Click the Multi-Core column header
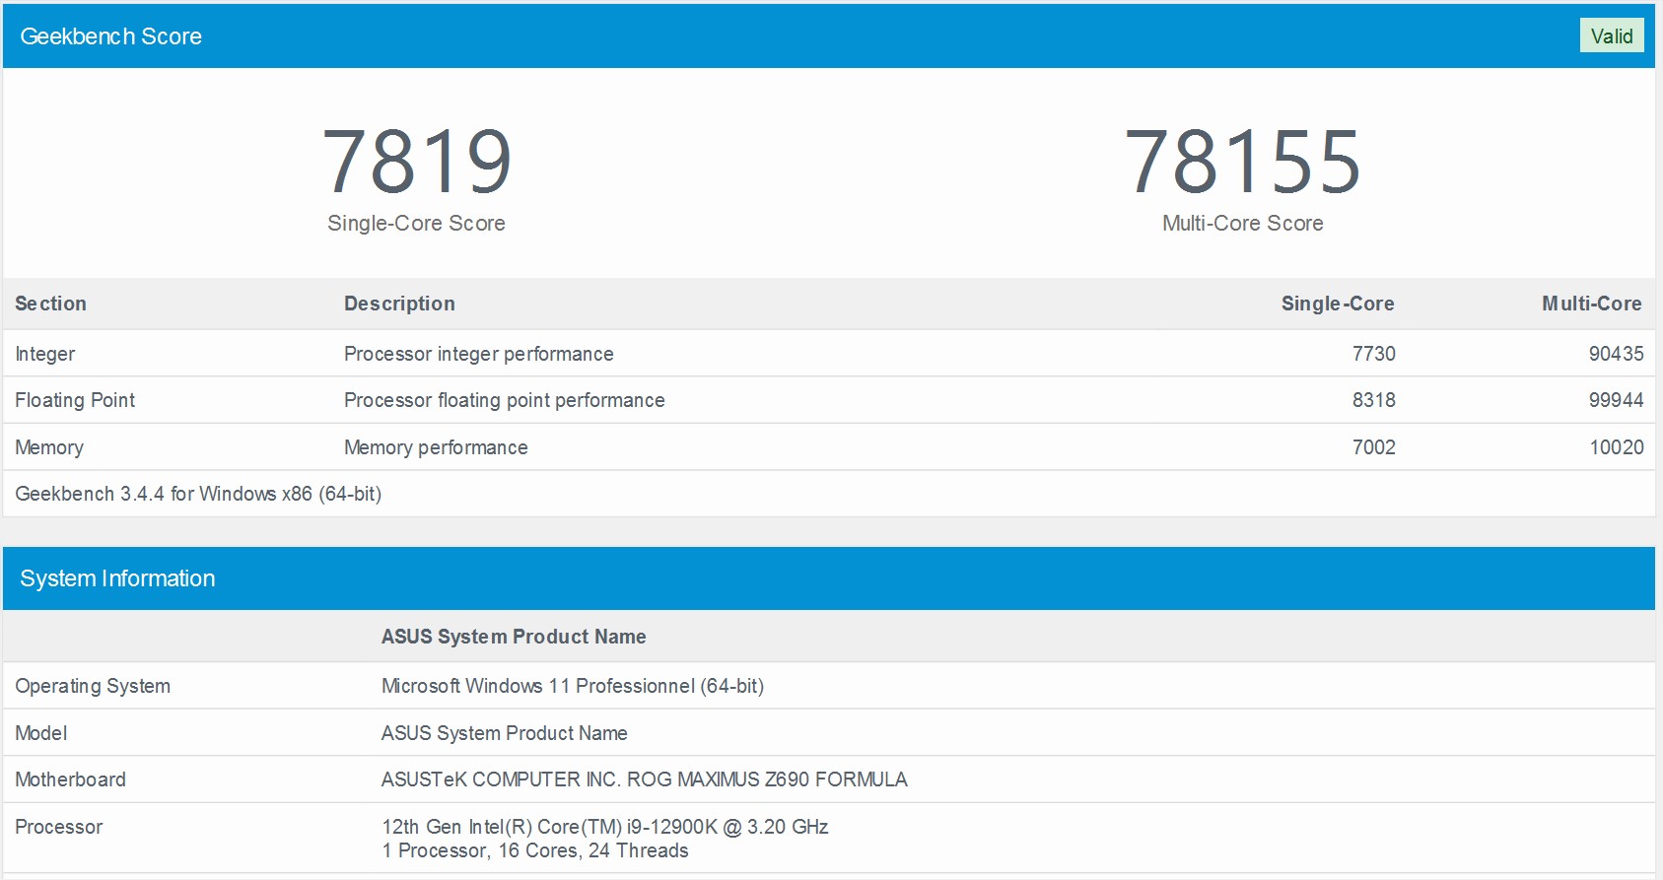The height and width of the screenshot is (880, 1663). (x=1592, y=304)
